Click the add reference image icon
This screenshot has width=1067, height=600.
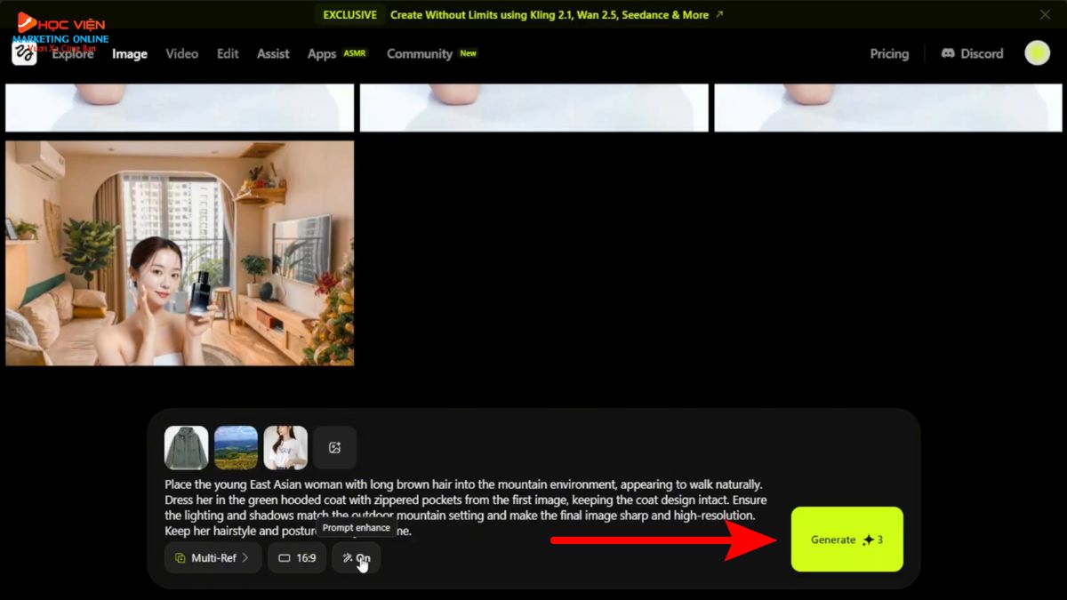(x=334, y=448)
